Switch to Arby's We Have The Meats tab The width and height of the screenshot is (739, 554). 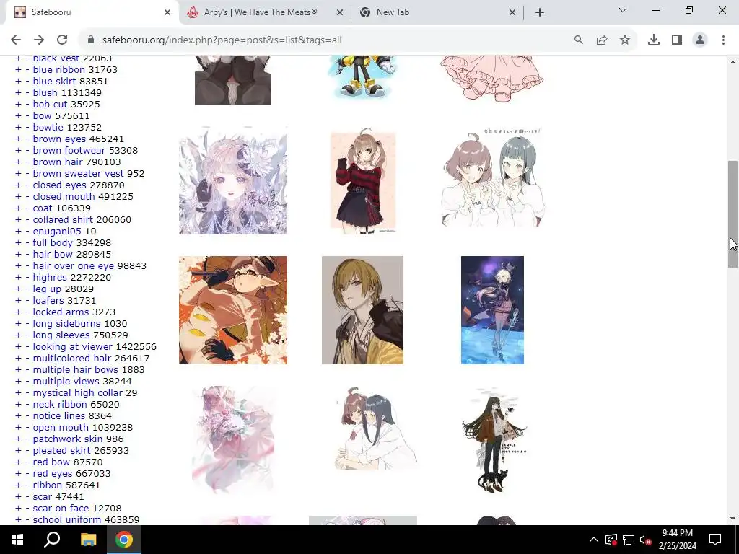pos(259,12)
